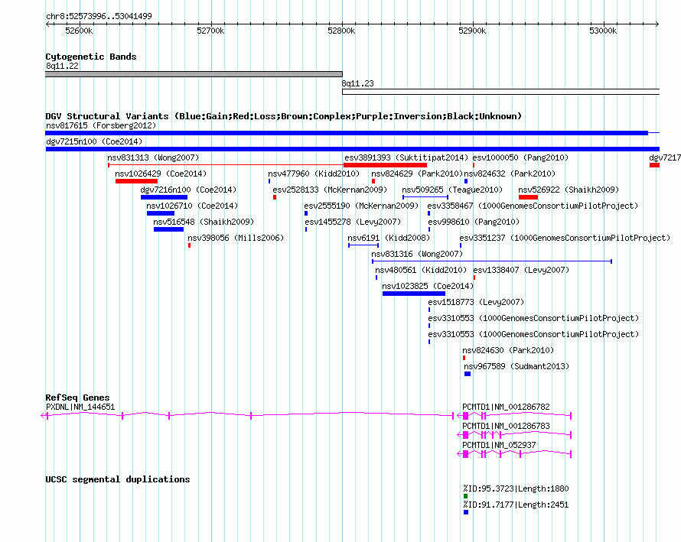Click the red bar under nsv1026429
681x542 pixels.
[x=136, y=181]
